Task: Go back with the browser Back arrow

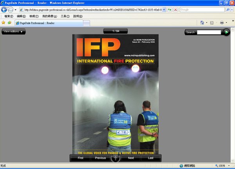Action: 4,10
